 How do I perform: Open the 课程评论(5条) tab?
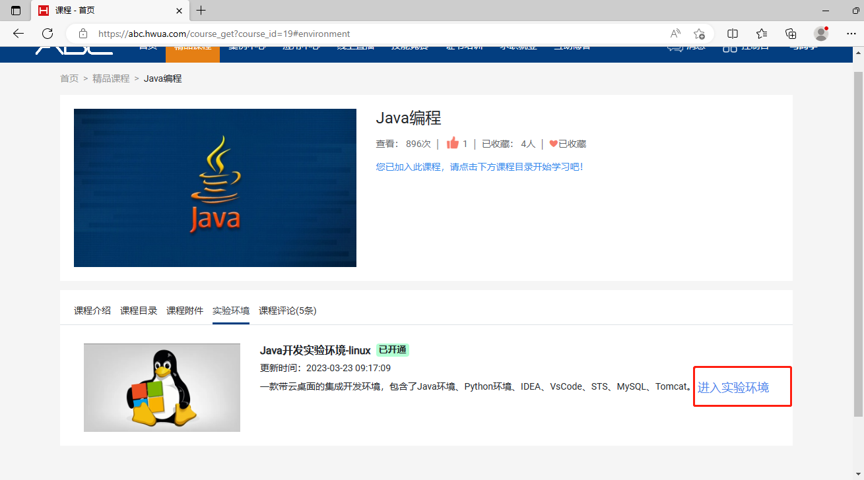288,311
